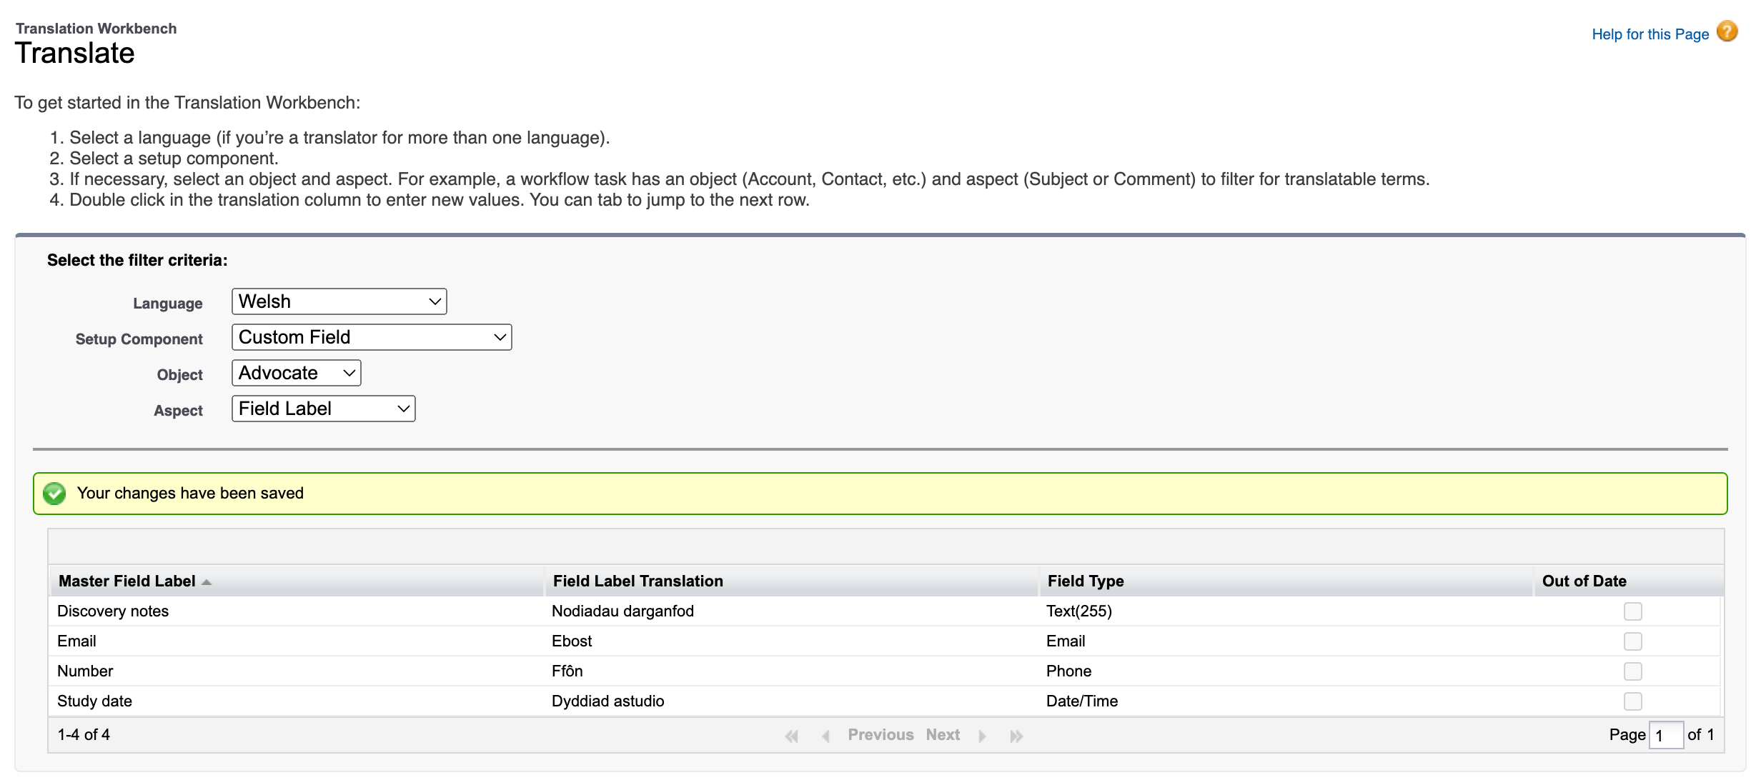The width and height of the screenshot is (1761, 780).
Task: Open Help for this Page
Action: coord(1650,34)
